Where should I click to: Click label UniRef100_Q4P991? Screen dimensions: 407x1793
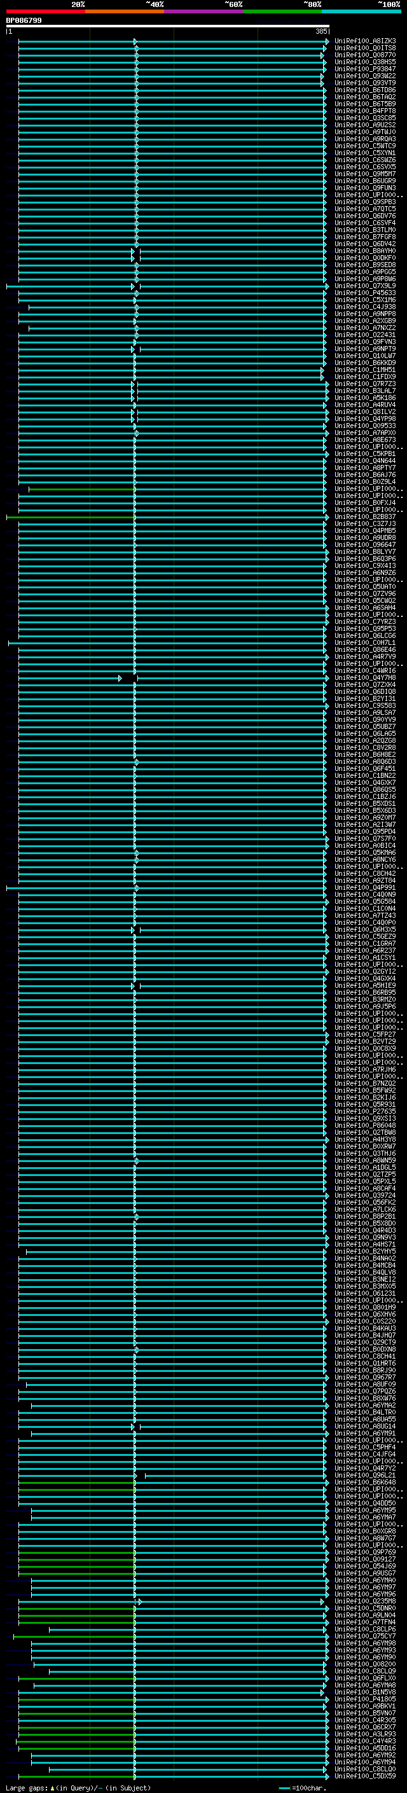click(x=365, y=887)
